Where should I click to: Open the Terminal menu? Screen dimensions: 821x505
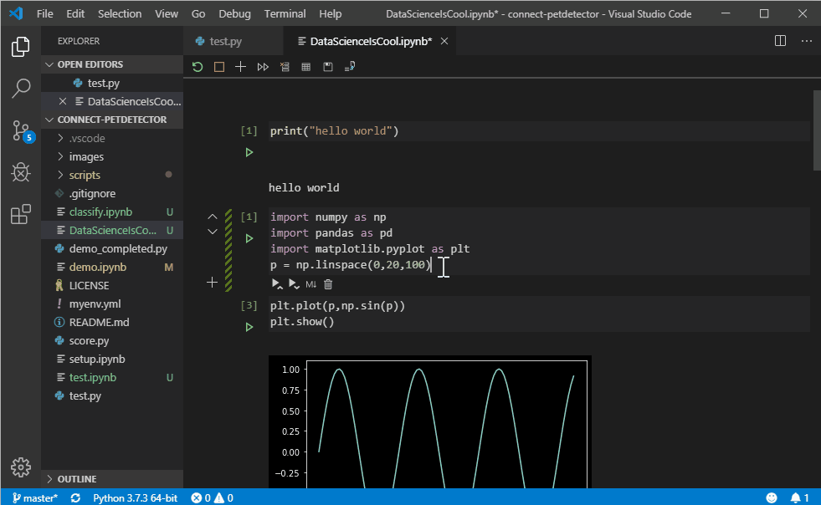[x=285, y=13]
